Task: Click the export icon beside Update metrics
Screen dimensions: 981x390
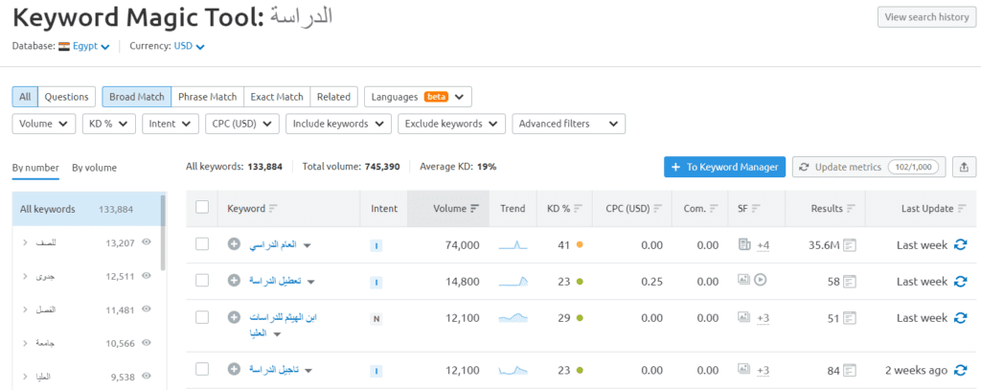Action: (x=964, y=167)
